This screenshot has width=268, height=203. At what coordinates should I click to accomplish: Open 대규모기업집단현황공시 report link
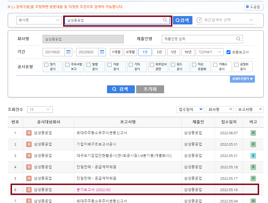tap(124, 156)
